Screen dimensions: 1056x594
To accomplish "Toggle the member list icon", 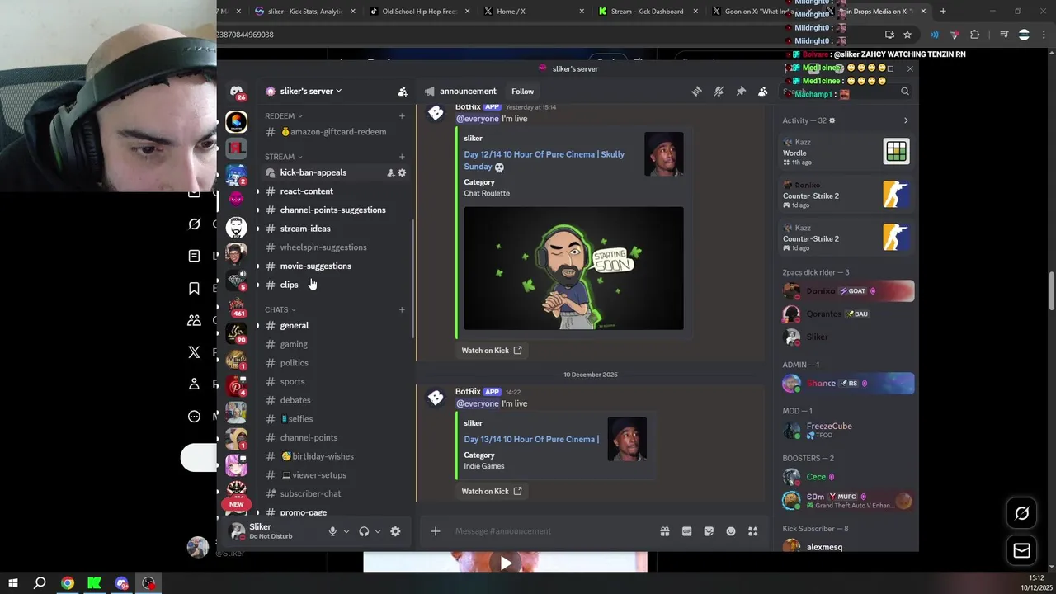I will [762, 92].
